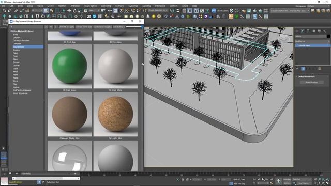
Task: Click the Align tool icon
Action: (x=178, y=11)
